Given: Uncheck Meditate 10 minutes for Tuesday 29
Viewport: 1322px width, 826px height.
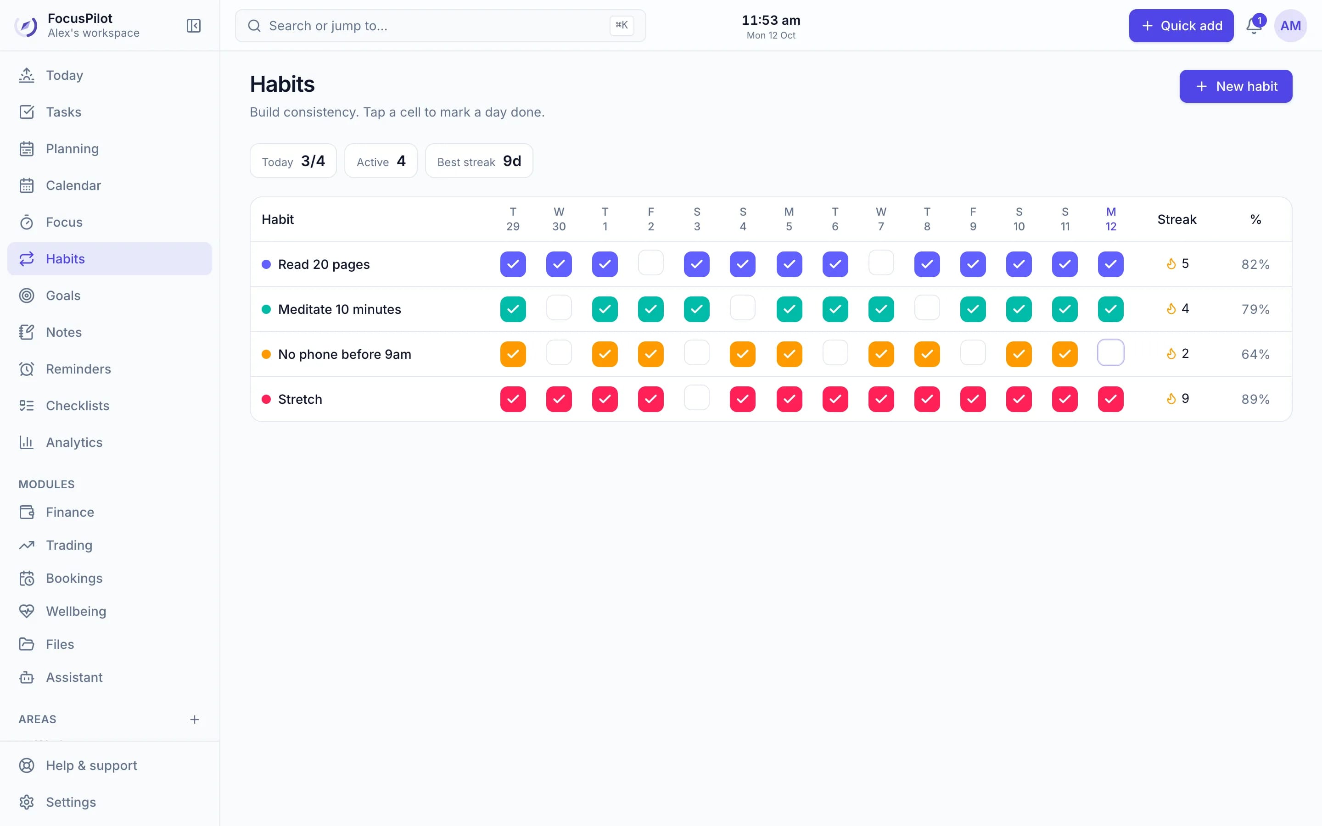Looking at the screenshot, I should [513, 309].
